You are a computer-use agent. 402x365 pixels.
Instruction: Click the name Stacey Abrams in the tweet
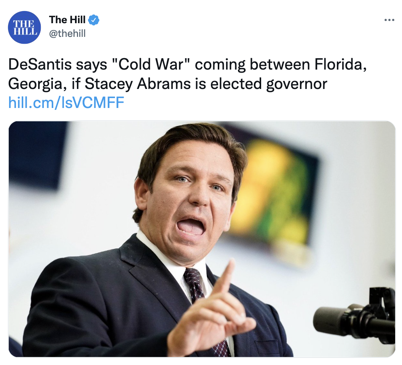pyautogui.click(x=138, y=84)
